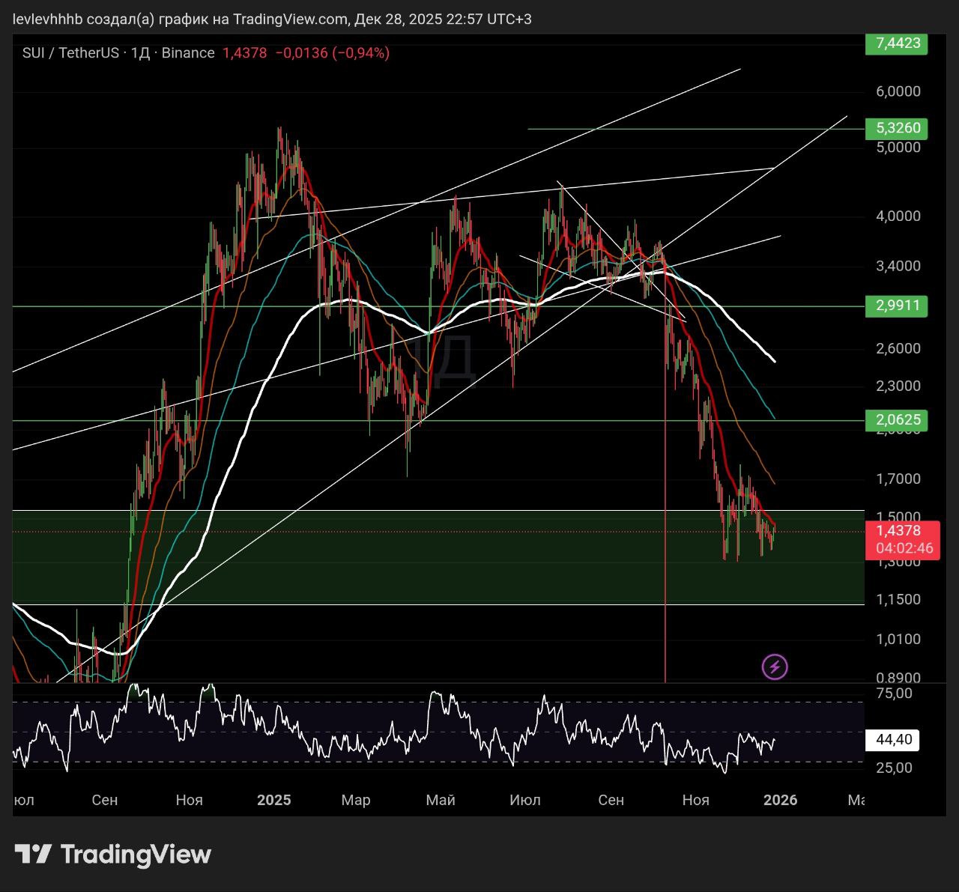Select the green 2,9911 level label
Viewport: 959px width, 892px height.
tap(897, 306)
